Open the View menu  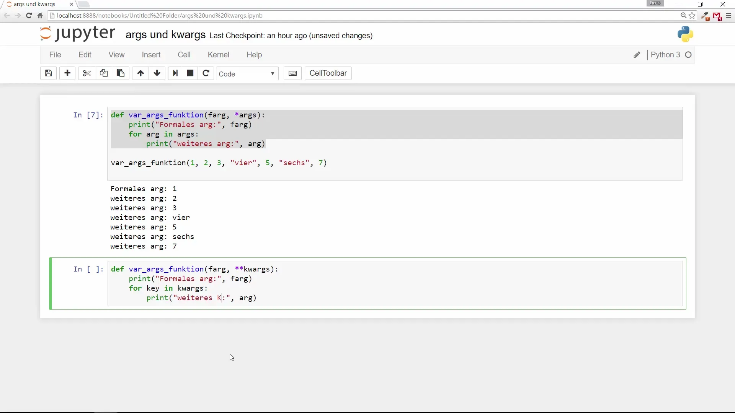116,55
